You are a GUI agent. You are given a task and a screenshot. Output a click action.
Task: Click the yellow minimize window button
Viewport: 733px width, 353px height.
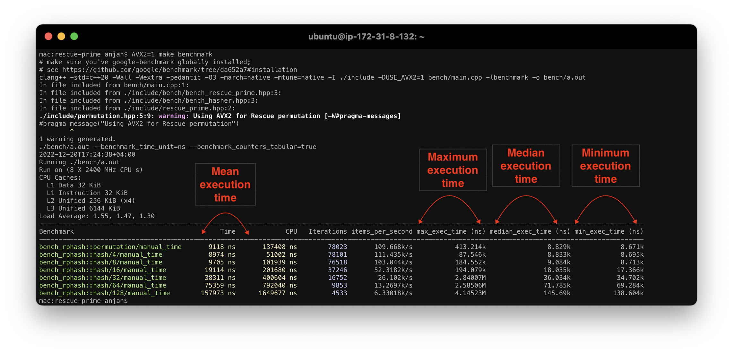[61, 36]
